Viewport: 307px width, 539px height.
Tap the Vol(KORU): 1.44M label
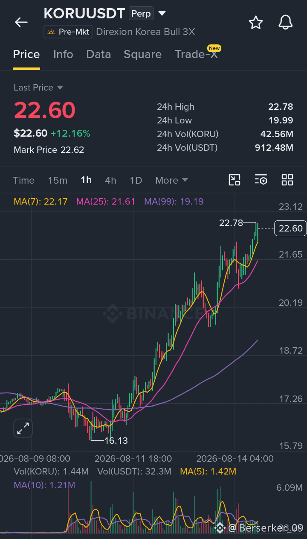click(51, 472)
